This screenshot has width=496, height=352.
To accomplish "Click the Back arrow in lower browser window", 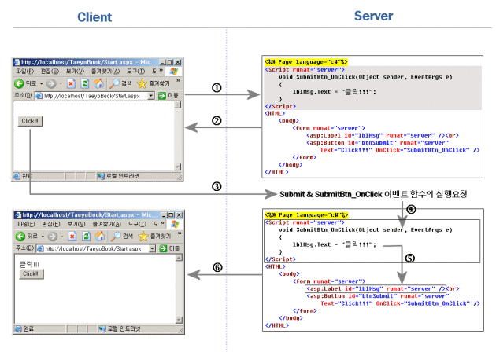I will click(x=20, y=236).
